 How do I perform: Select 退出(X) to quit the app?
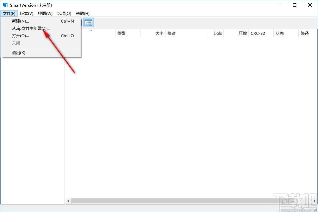pyautogui.click(x=41, y=53)
